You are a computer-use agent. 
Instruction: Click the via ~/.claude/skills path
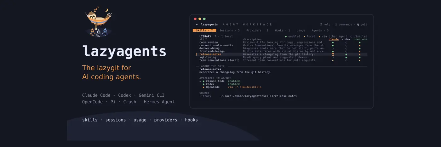(245, 87)
